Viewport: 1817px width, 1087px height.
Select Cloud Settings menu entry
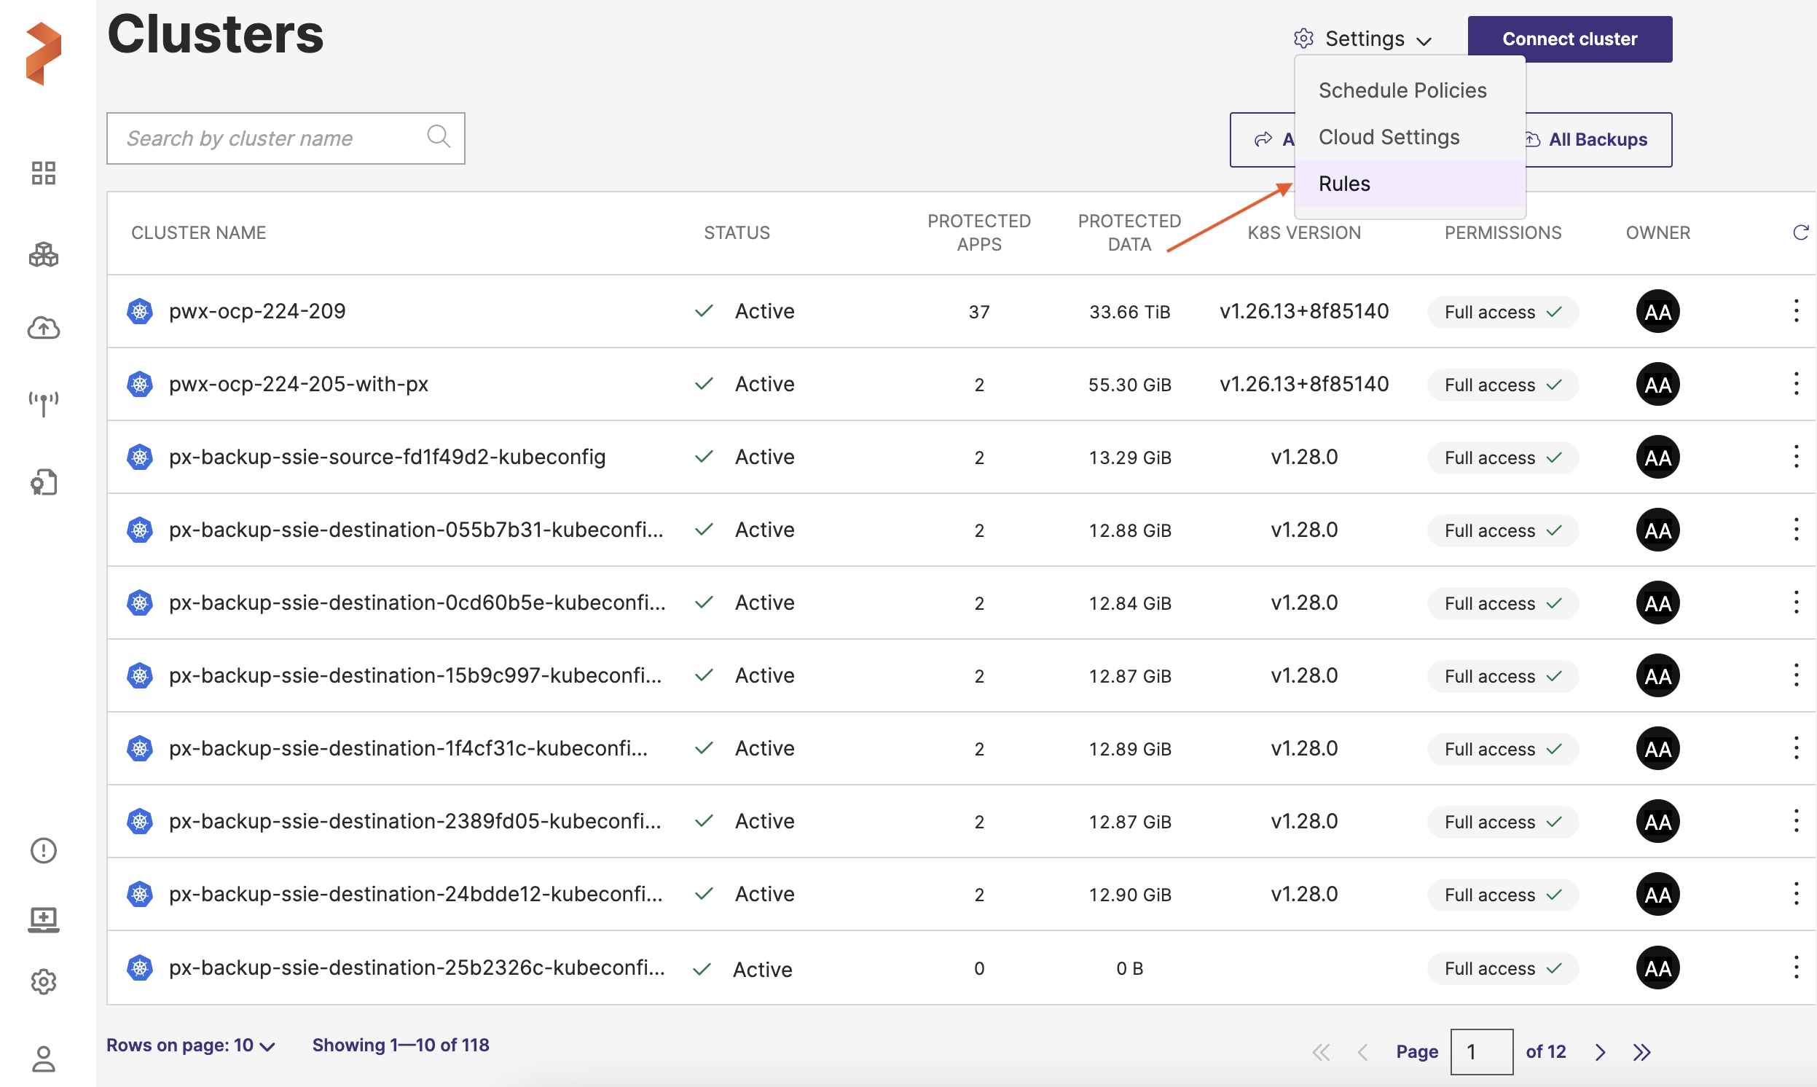[x=1389, y=137]
